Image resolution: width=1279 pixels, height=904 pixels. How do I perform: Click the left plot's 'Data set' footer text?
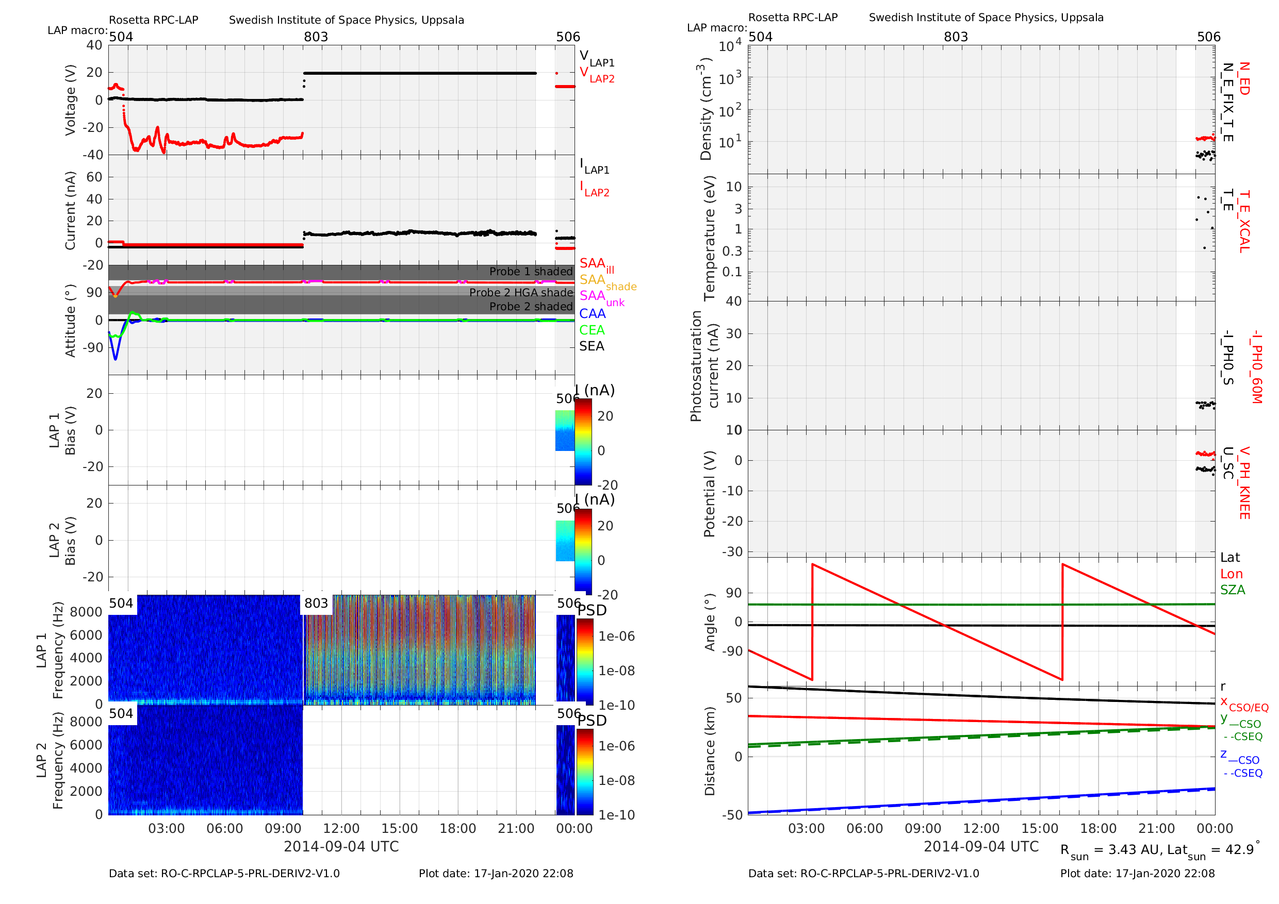point(224,874)
